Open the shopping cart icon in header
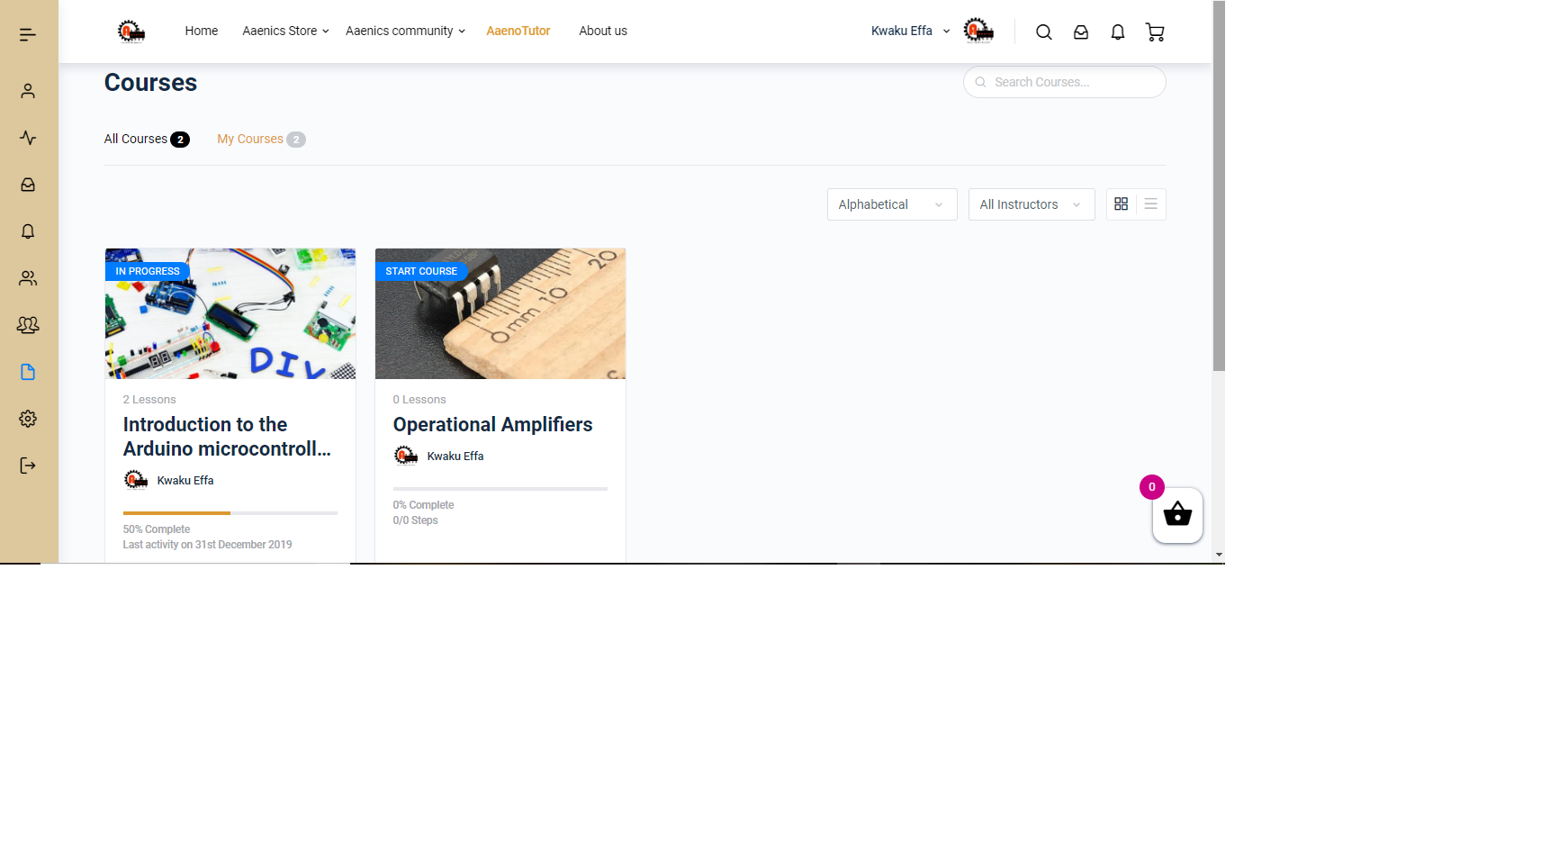Screen dimensions: 1550x868 [x=1155, y=32]
